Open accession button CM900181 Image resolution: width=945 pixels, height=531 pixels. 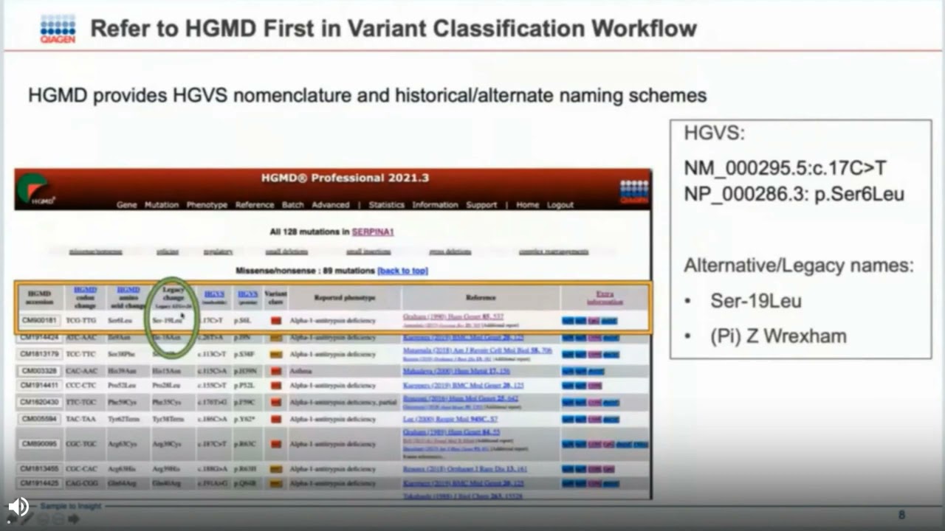pos(39,321)
